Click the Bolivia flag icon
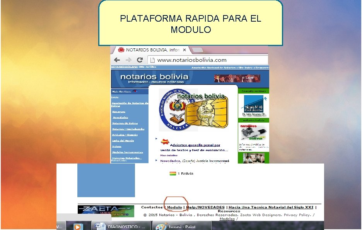This screenshot has width=362, height=230. pos(173,174)
